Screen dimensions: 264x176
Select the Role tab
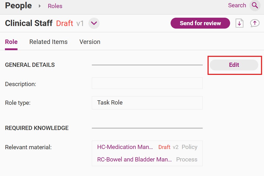11,42
